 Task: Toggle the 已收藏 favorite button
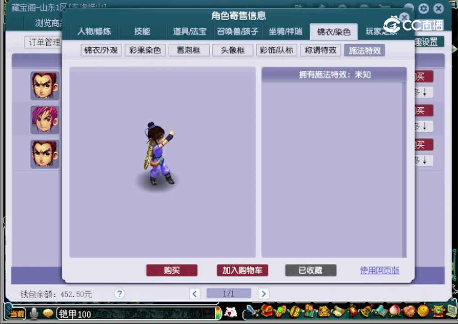[310, 270]
